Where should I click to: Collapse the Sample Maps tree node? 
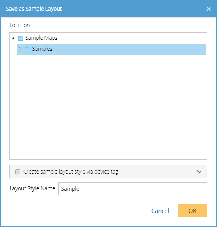[x=13, y=38]
